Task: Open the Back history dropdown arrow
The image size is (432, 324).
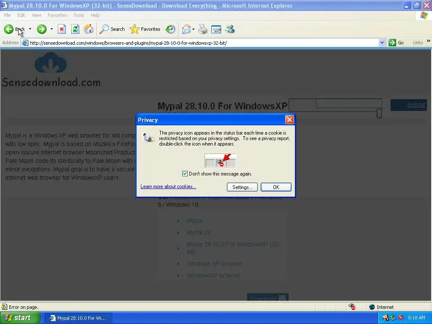Action: (x=30, y=29)
